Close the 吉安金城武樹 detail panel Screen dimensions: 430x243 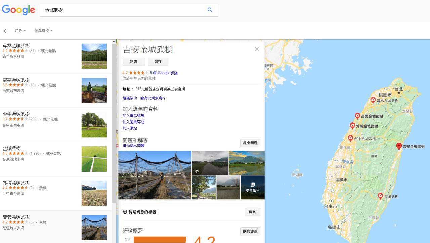(257, 49)
